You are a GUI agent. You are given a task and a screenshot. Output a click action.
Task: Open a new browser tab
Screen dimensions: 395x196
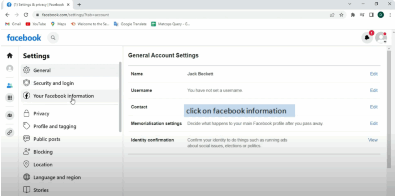pyautogui.click(x=79, y=5)
